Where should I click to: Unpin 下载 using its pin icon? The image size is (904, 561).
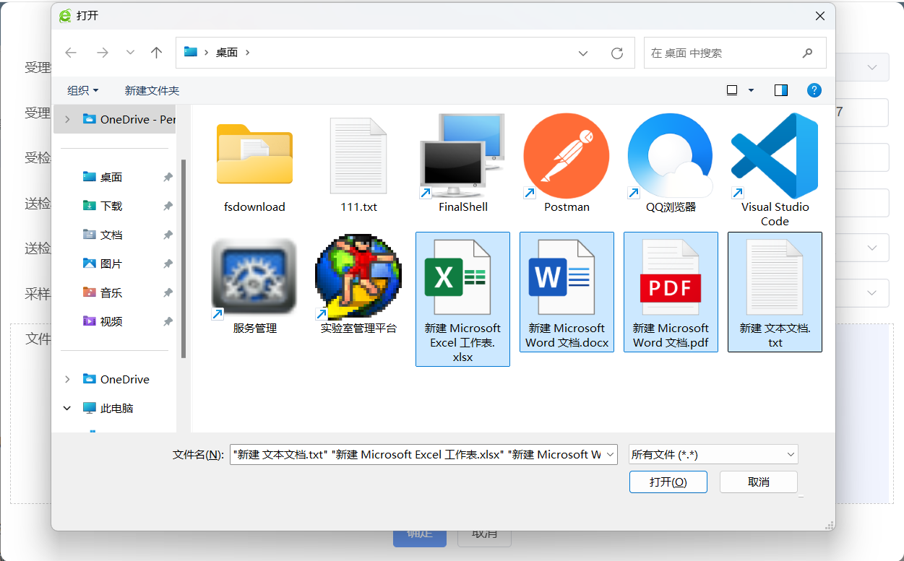[x=168, y=206]
